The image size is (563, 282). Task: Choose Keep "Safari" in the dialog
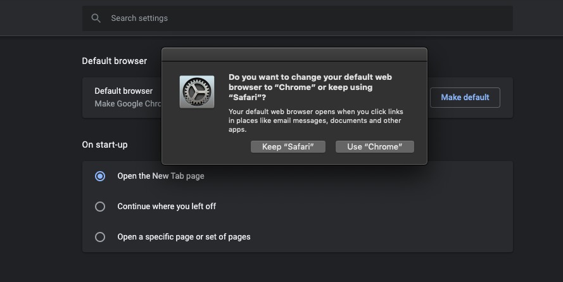point(288,146)
